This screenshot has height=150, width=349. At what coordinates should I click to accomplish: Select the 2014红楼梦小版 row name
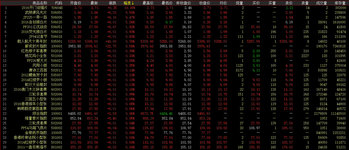[35, 80]
